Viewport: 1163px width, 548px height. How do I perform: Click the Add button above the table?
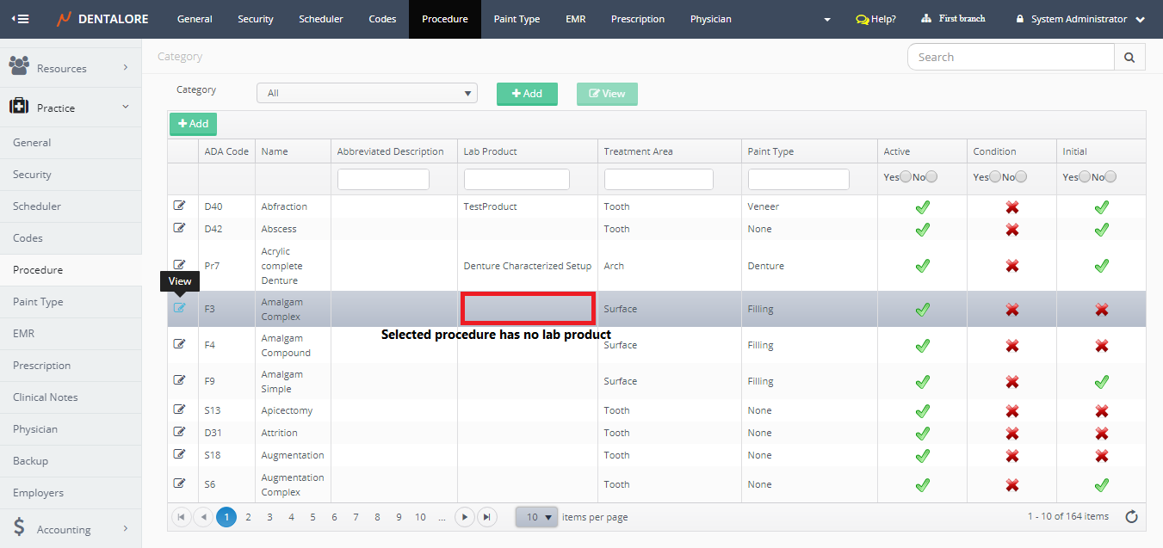click(x=193, y=124)
